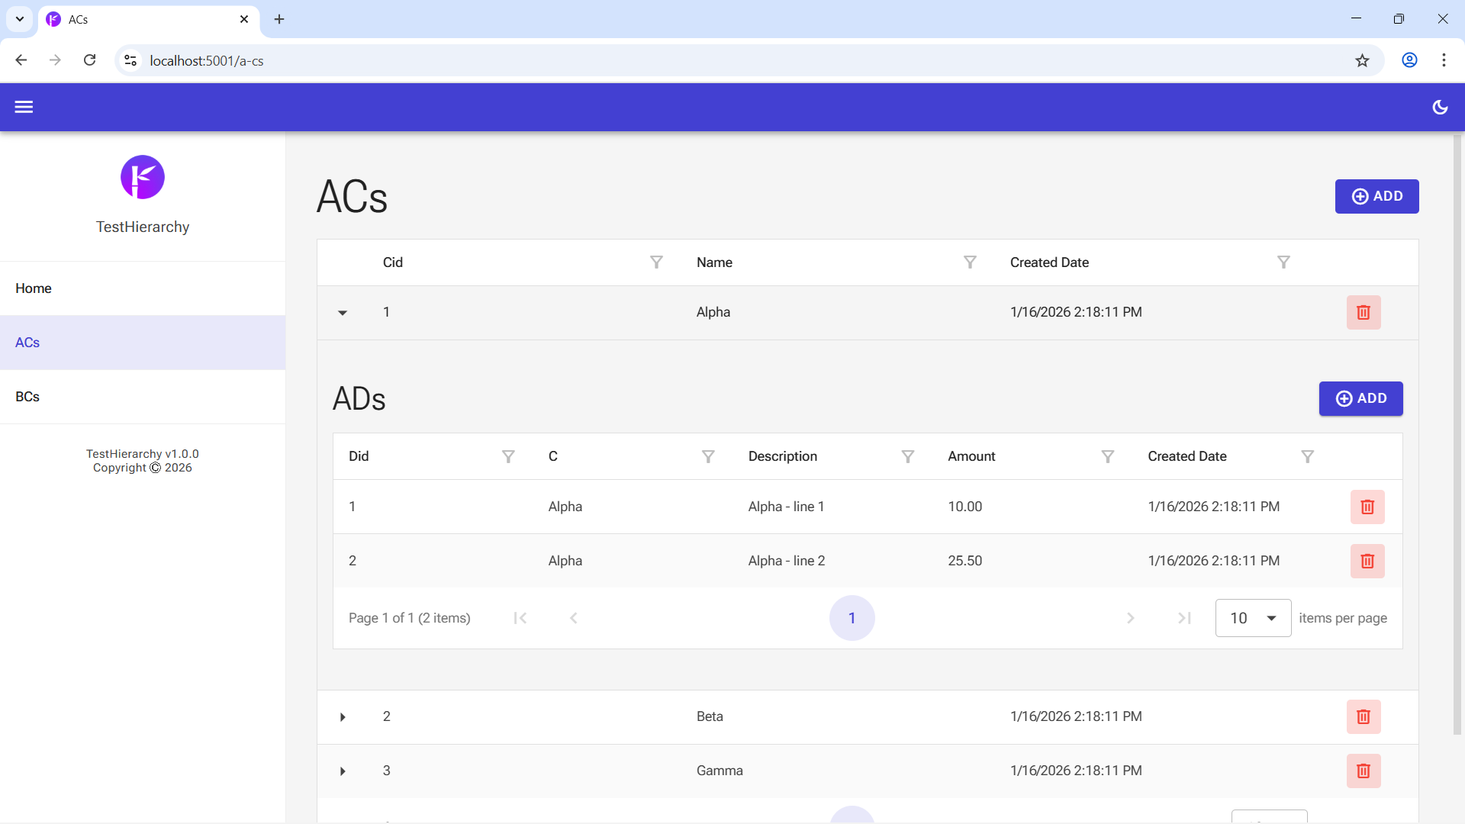Select page 1 in ADs pager

(x=852, y=618)
